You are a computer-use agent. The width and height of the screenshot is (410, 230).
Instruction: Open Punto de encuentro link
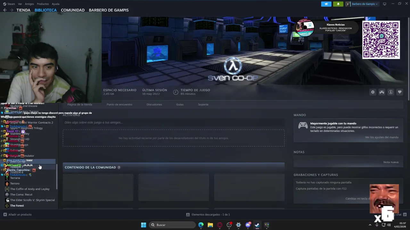click(x=119, y=104)
